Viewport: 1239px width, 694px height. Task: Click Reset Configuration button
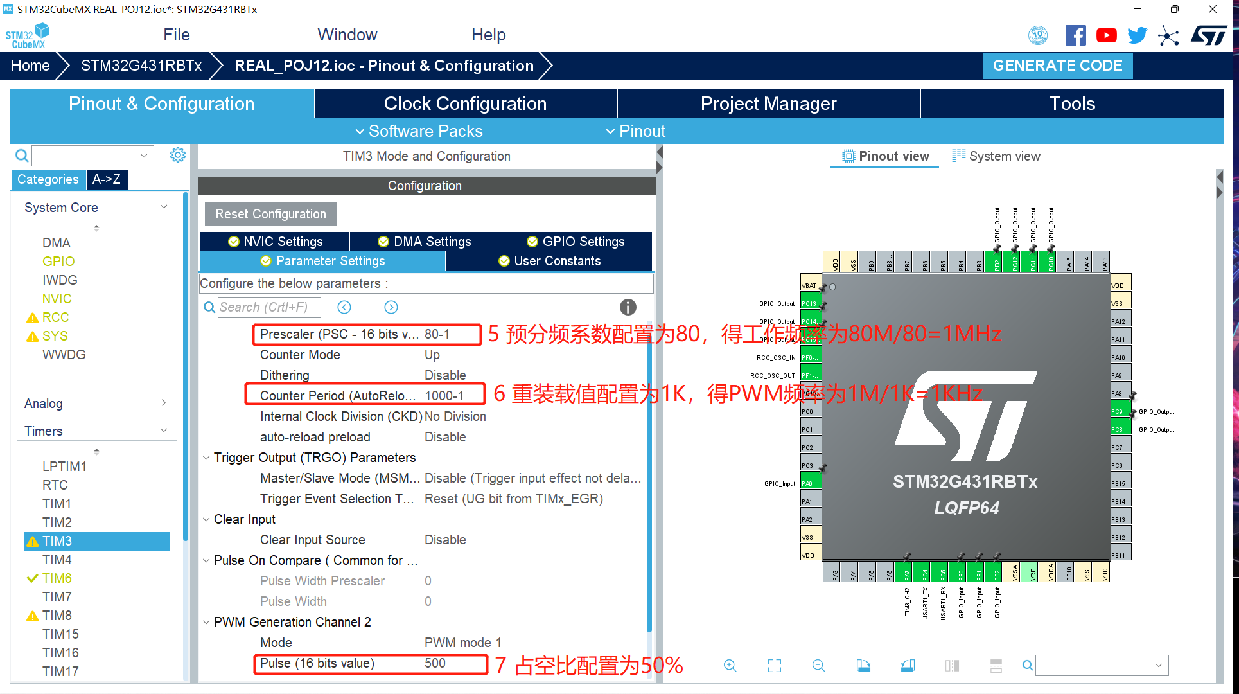(x=270, y=214)
